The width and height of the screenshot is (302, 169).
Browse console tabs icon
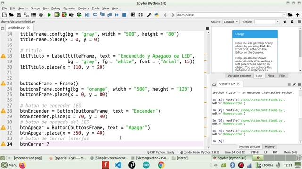[214, 84]
